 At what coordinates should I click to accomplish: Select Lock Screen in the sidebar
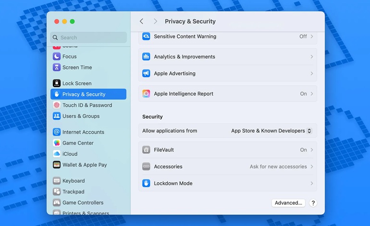tap(88, 83)
